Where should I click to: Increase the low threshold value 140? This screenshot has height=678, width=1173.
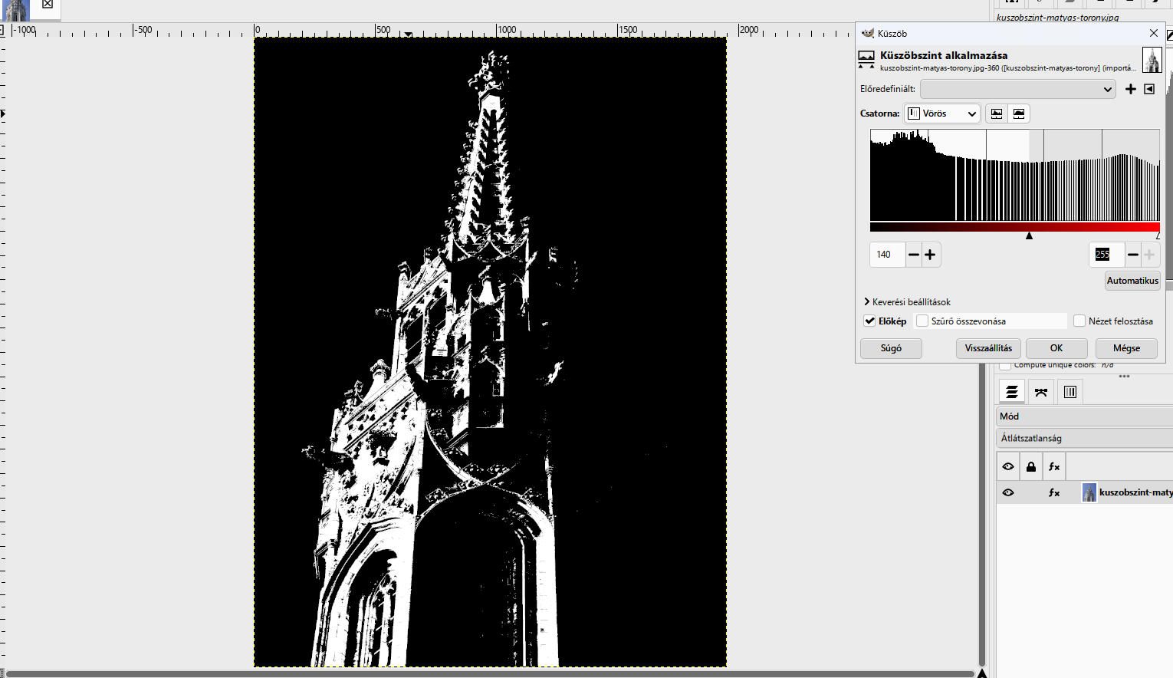[x=931, y=255]
